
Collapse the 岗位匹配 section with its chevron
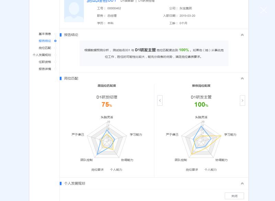coord(242,78)
